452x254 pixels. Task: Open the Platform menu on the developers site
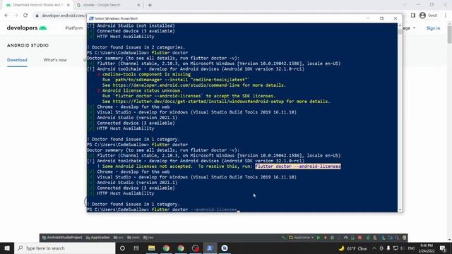(x=73, y=28)
